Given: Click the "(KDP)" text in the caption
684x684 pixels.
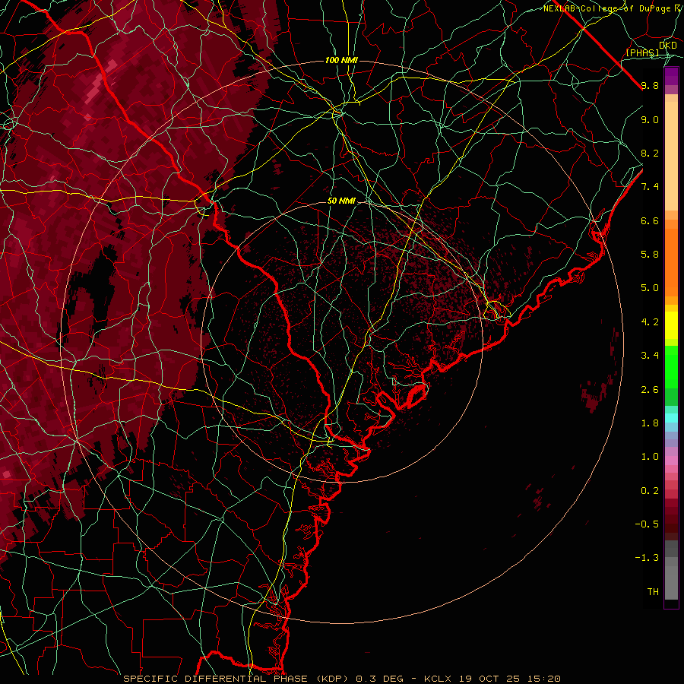Looking at the screenshot, I should [x=332, y=679].
